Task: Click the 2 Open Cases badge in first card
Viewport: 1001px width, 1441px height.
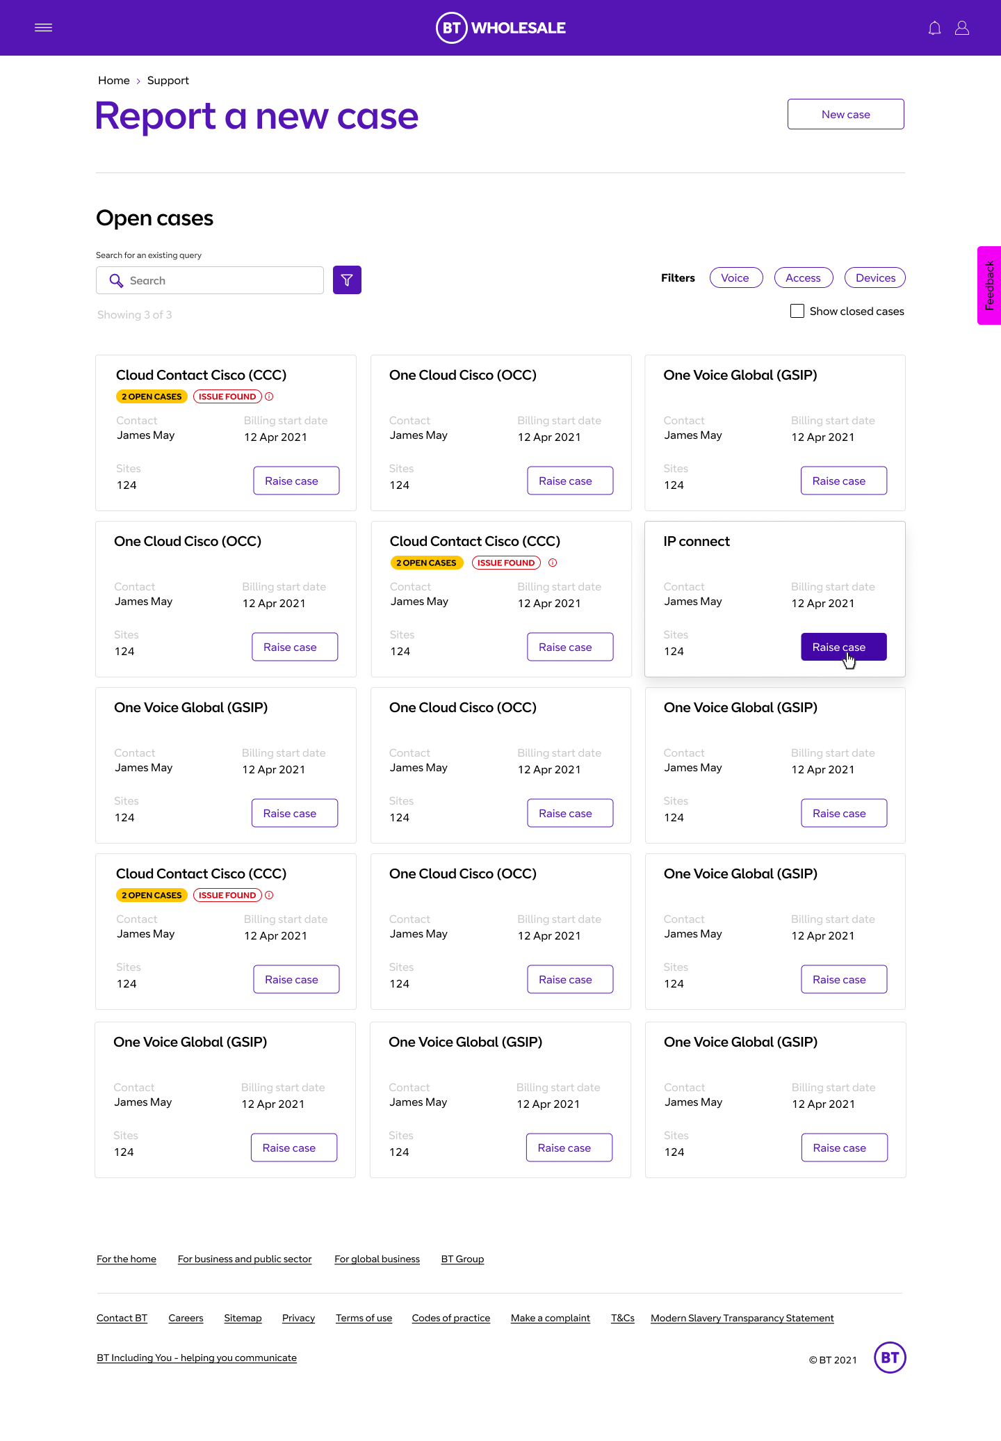Action: pos(152,396)
